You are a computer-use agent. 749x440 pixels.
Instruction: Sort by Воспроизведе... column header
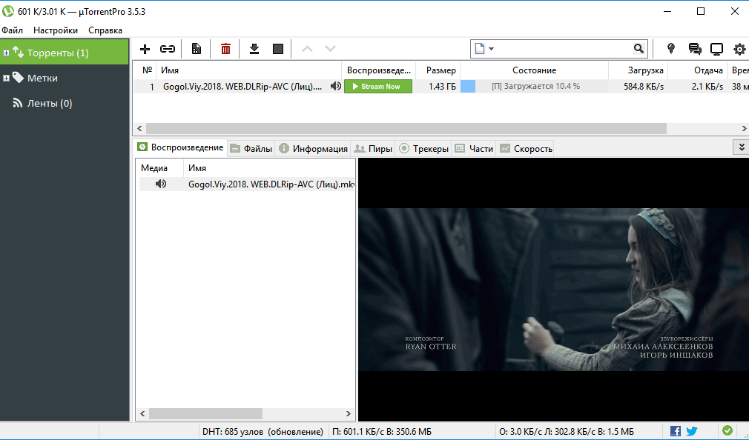point(379,70)
